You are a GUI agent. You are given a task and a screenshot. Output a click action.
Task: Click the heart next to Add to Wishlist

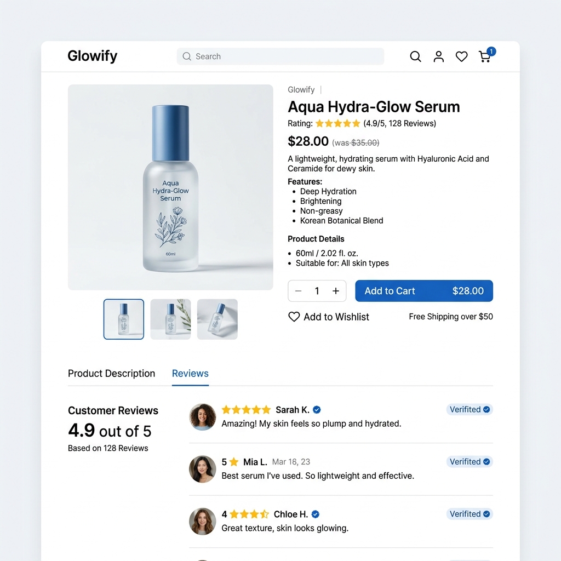[294, 317]
